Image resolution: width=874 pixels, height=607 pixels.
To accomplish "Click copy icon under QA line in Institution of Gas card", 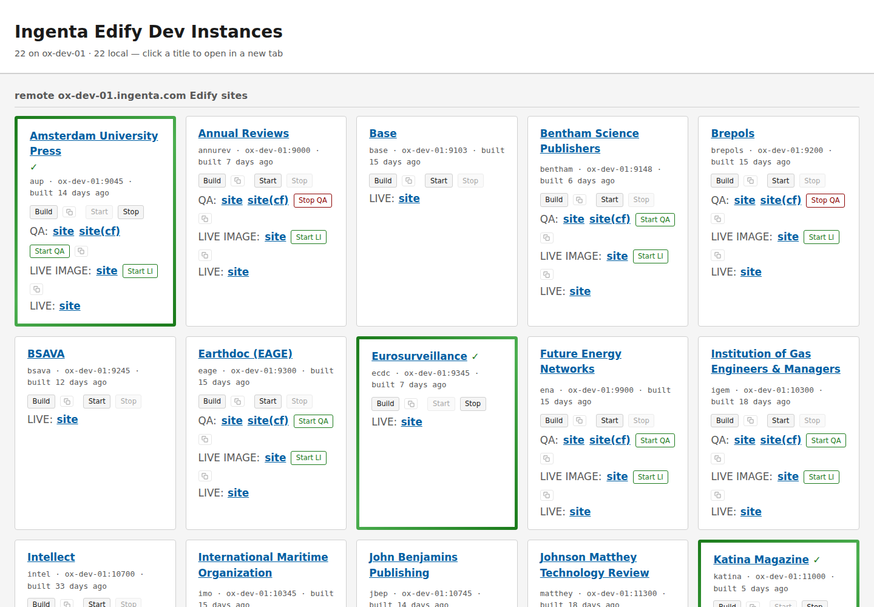I will 718,458.
